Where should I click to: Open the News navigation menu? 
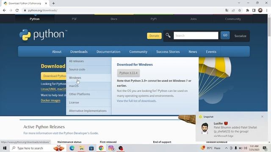193,52
